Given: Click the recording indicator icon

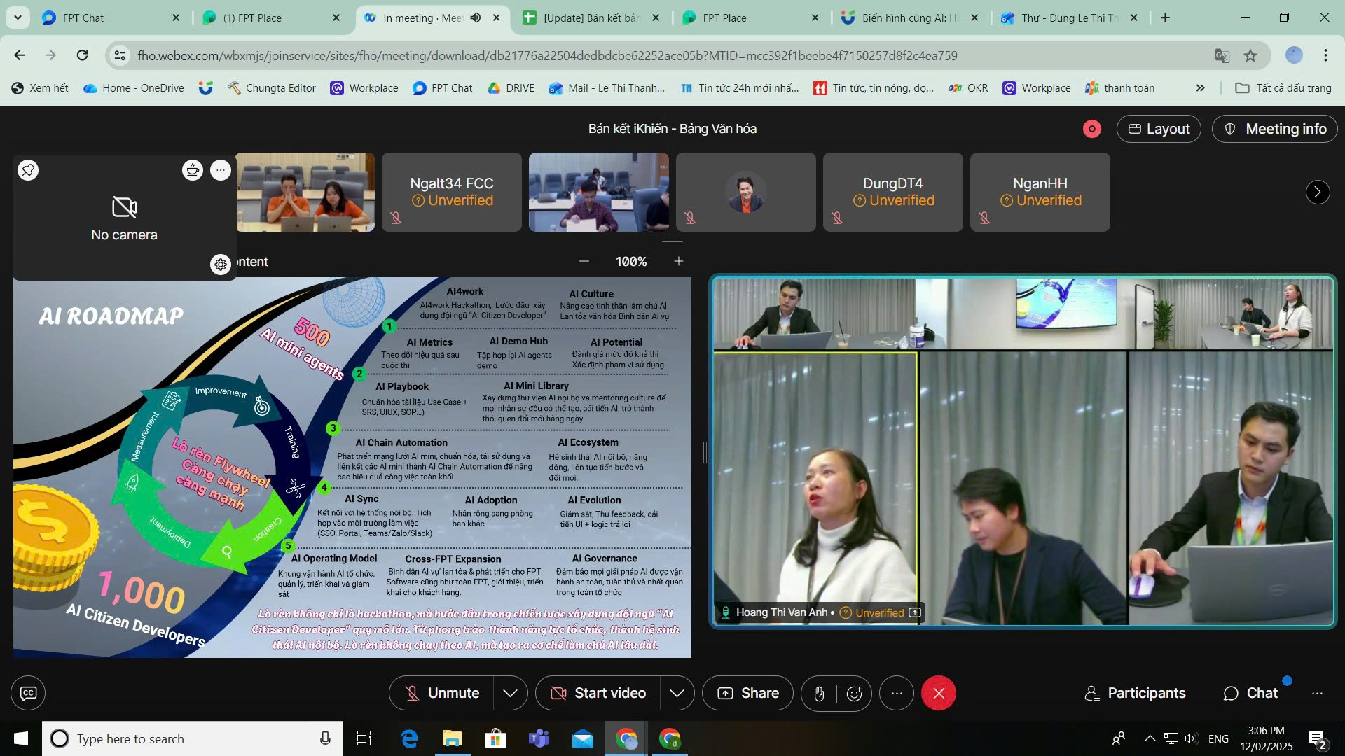Looking at the screenshot, I should tap(1091, 129).
